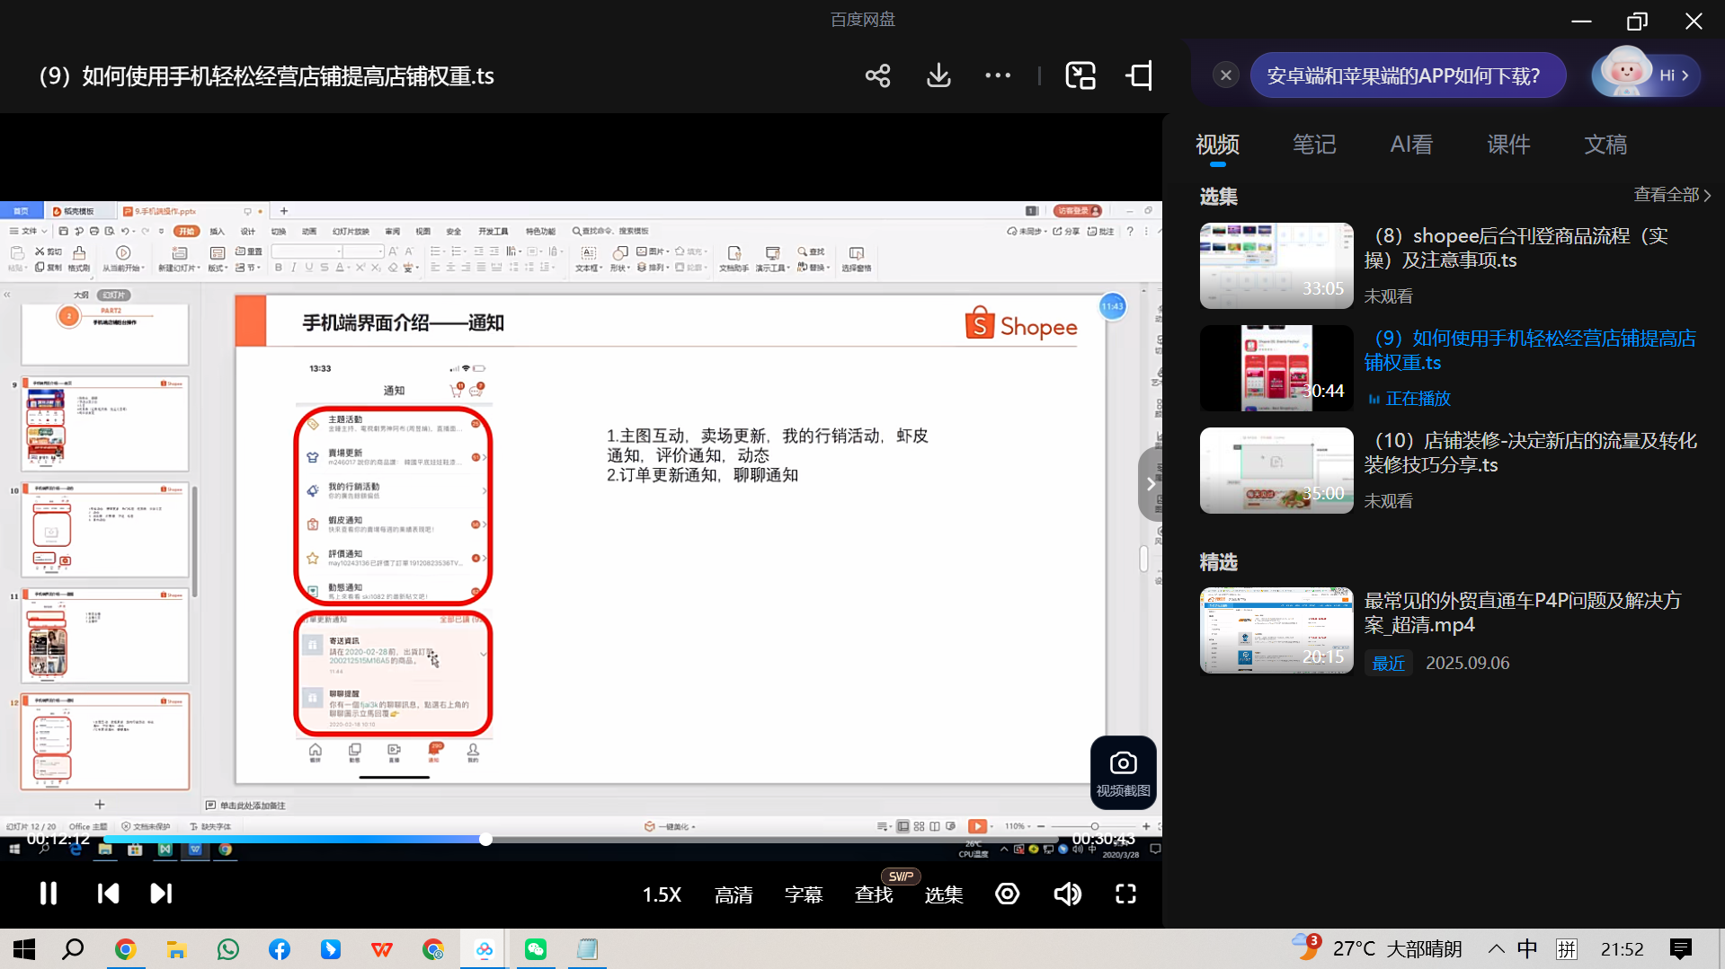Viewport: 1725px width, 969px height.
Task: Go back to the previous video
Action: (x=108, y=894)
